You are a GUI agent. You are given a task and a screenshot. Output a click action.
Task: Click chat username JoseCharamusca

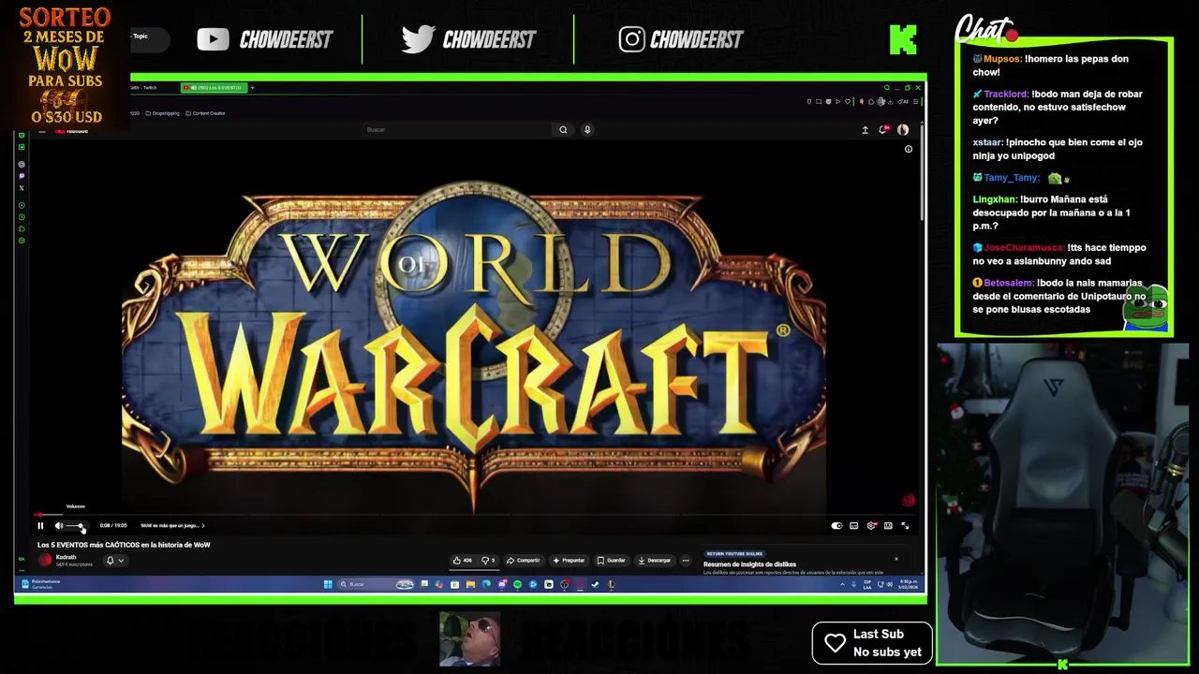coord(1023,248)
